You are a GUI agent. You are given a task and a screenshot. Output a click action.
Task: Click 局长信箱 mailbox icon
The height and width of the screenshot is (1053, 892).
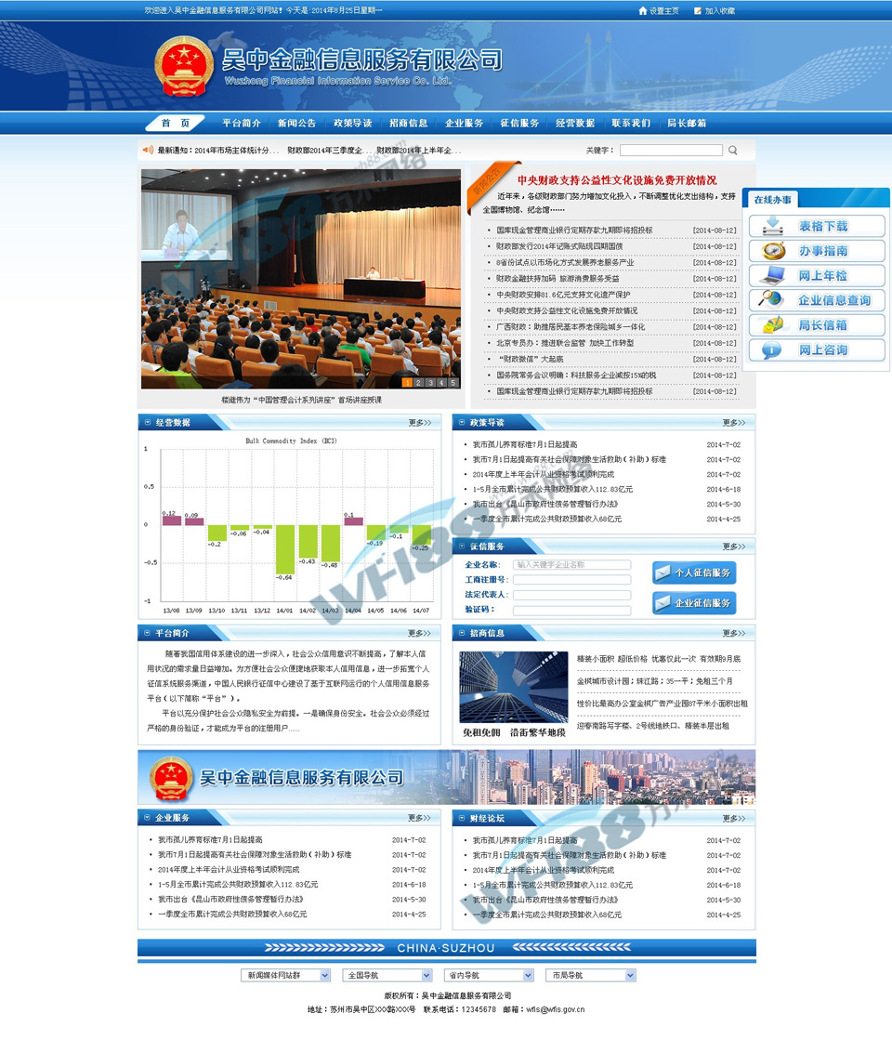[772, 325]
